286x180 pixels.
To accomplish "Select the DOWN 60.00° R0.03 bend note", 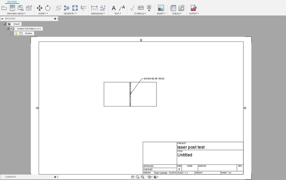I will tap(154, 79).
